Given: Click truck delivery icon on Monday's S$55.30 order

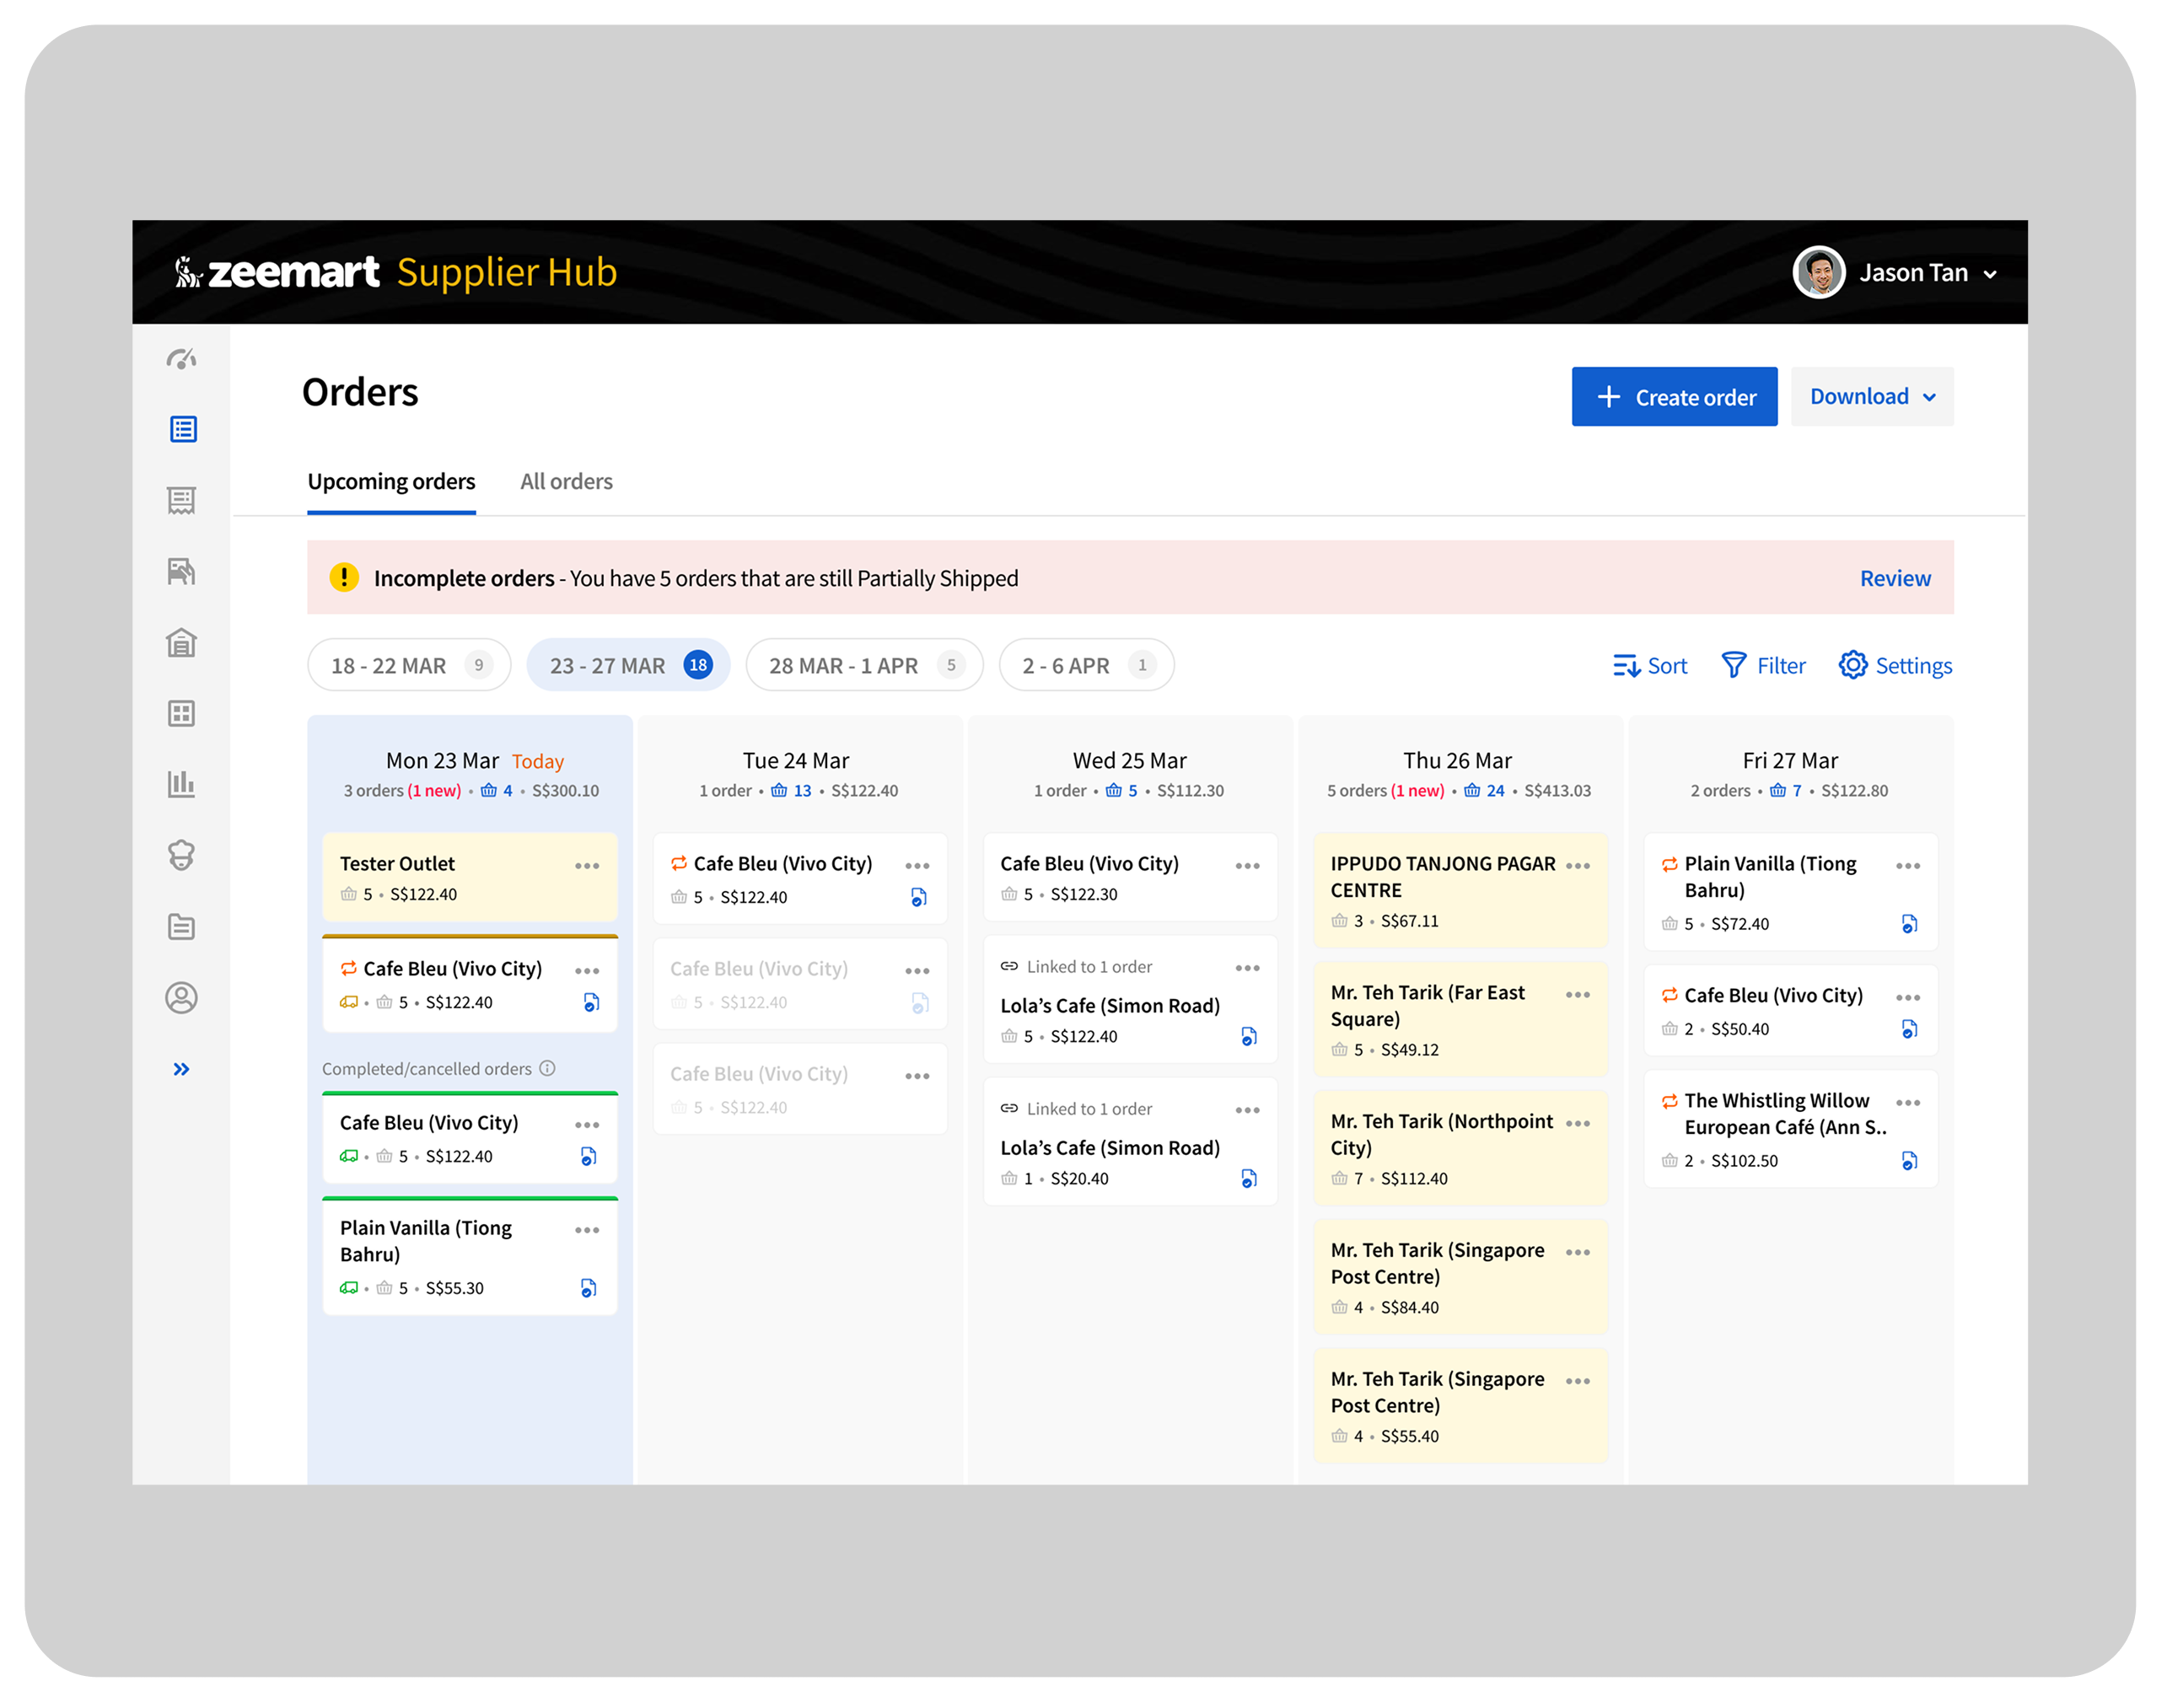Looking at the screenshot, I should coord(349,1288).
